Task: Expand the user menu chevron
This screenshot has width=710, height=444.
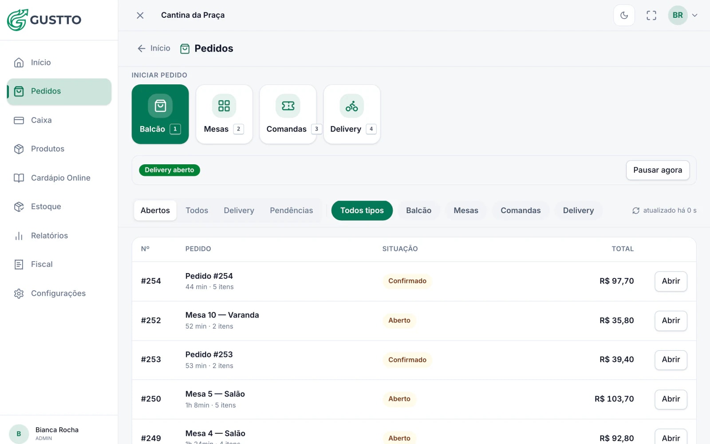Action: (695, 15)
